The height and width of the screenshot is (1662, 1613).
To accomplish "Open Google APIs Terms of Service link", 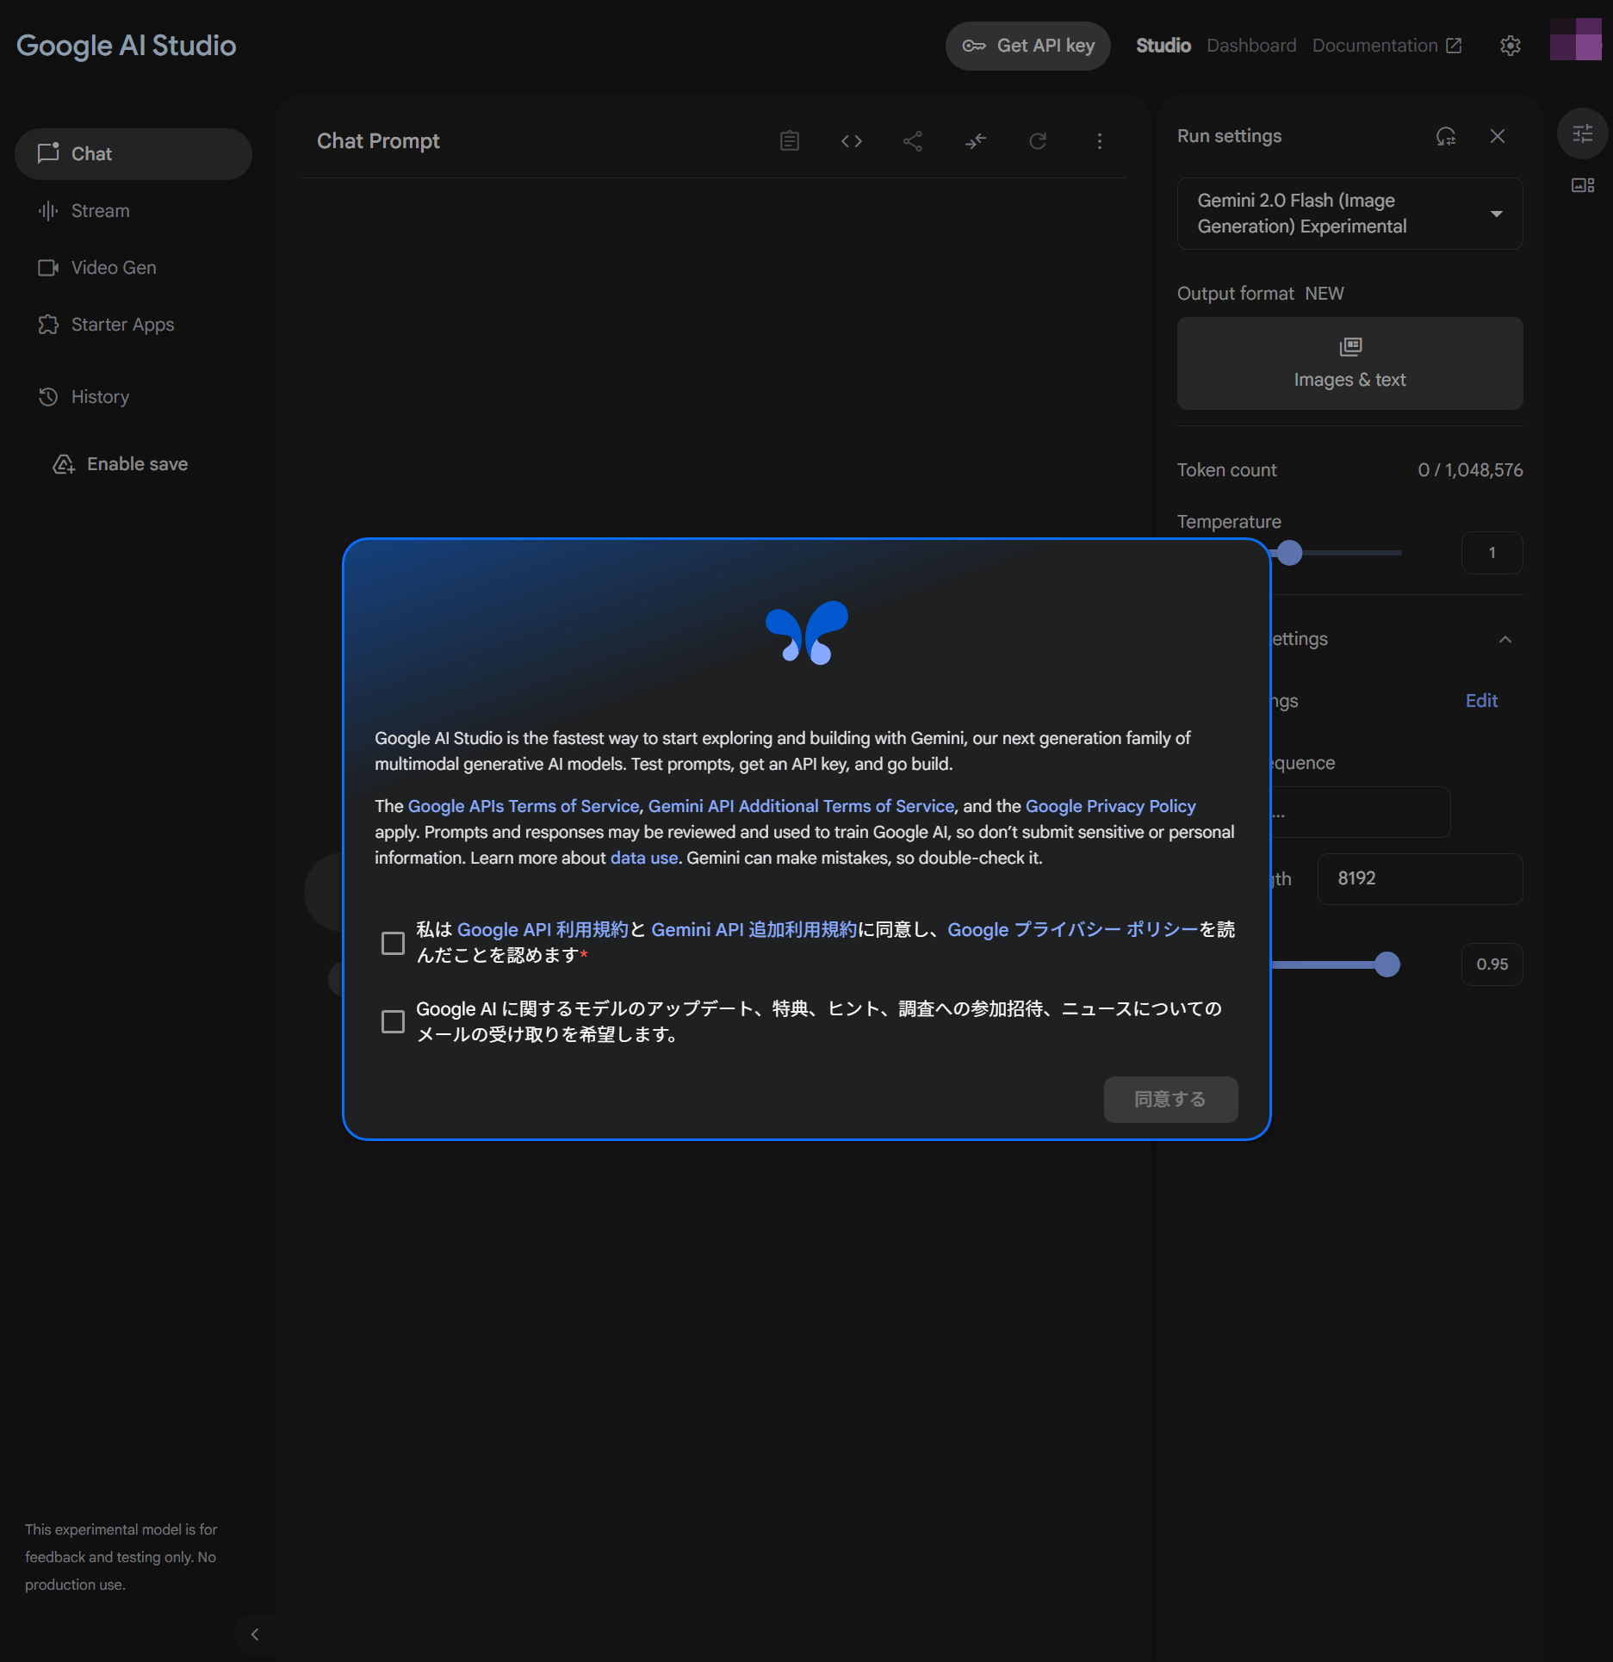I will 524,806.
